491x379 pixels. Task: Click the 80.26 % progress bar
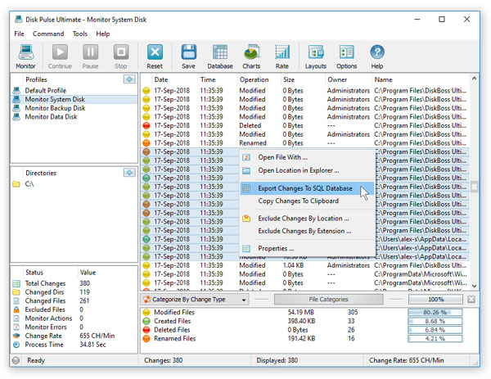(x=435, y=312)
